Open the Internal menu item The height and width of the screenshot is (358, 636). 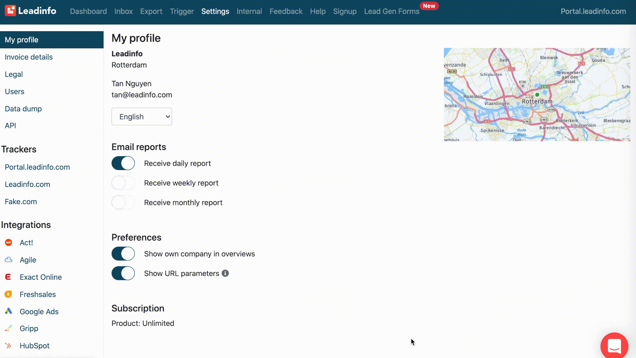coord(249,11)
